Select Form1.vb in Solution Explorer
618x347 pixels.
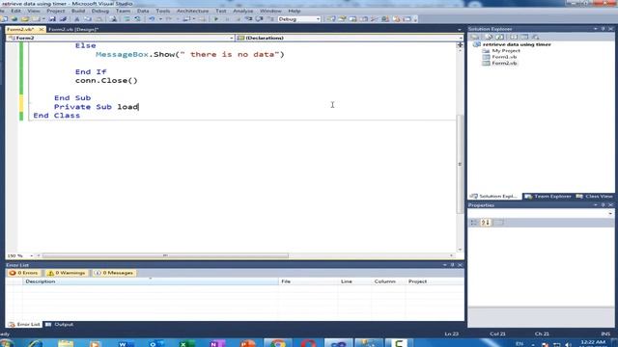504,57
